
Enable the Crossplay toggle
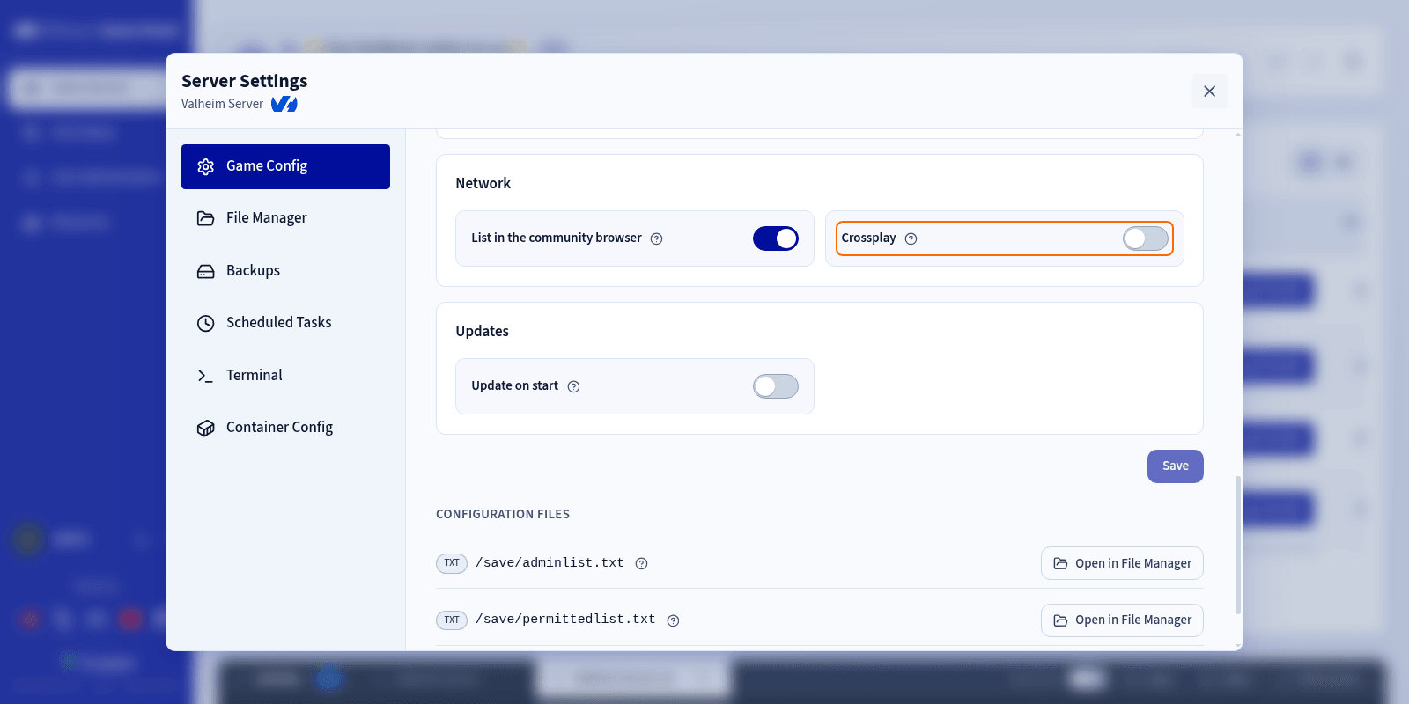pos(1146,238)
